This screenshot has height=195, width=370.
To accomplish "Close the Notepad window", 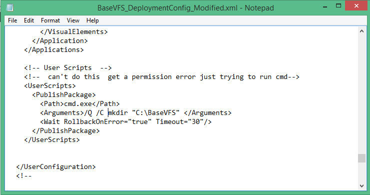I will tap(357, 6).
